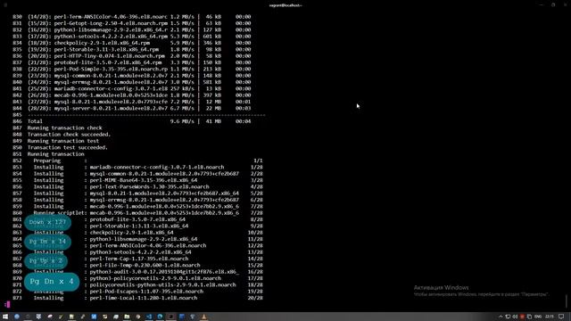Select the 'Transaction check succeeded.' line
The height and width of the screenshot is (321, 571).
70,135
